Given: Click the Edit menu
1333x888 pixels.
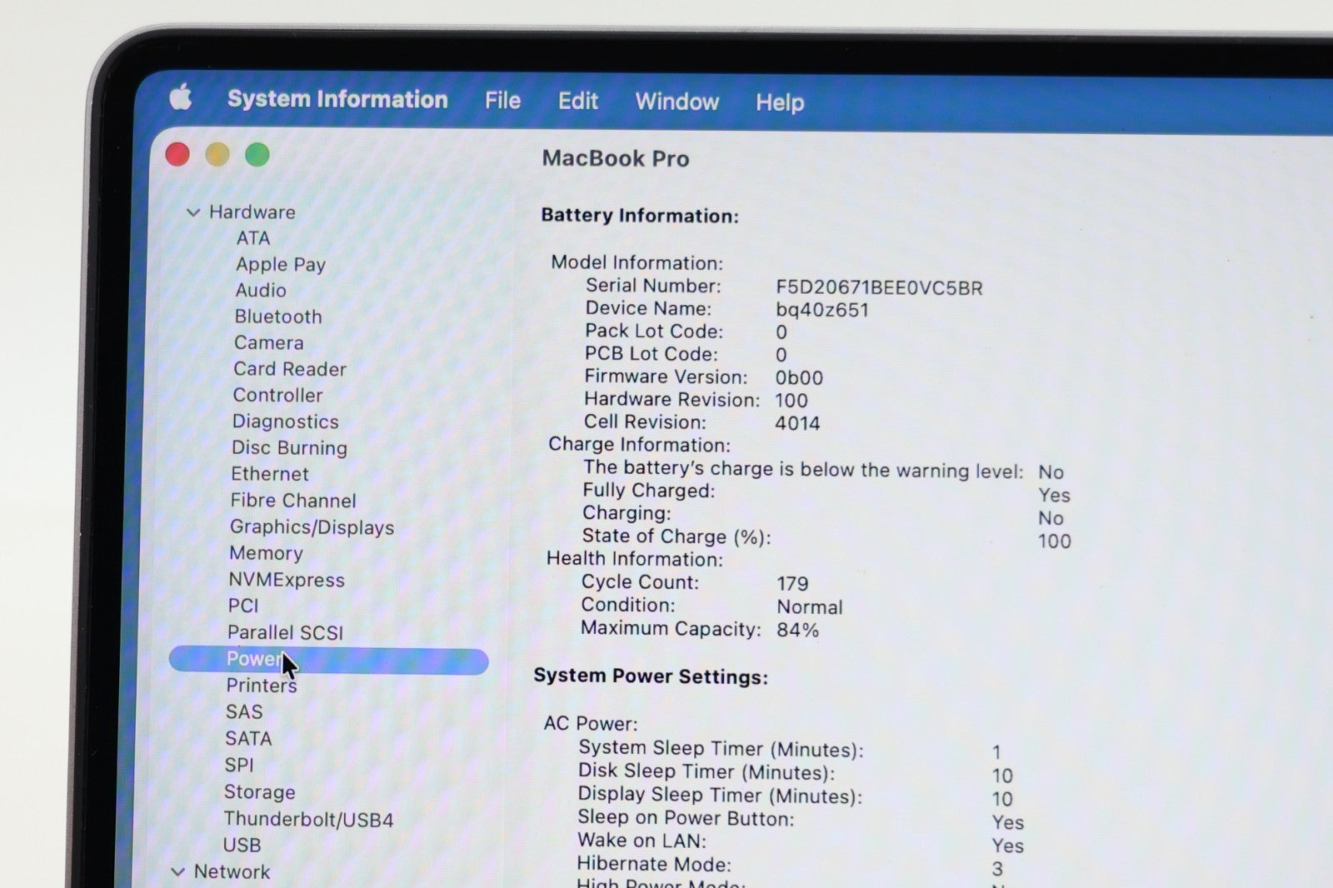Looking at the screenshot, I should [x=577, y=101].
